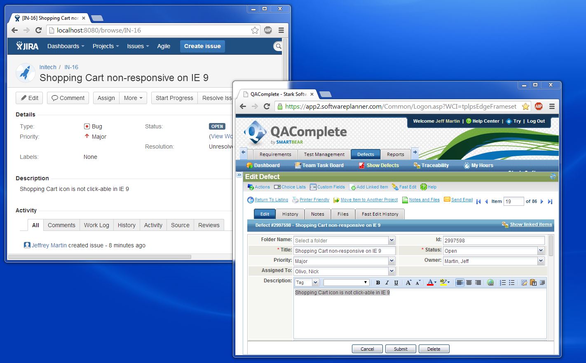Apply italic formatting in description editor
586x363 pixels.
[x=387, y=282]
